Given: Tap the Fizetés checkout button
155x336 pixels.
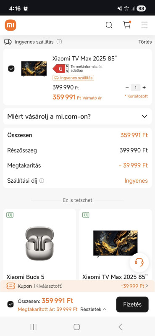Looking at the screenshot, I should [x=132, y=304].
